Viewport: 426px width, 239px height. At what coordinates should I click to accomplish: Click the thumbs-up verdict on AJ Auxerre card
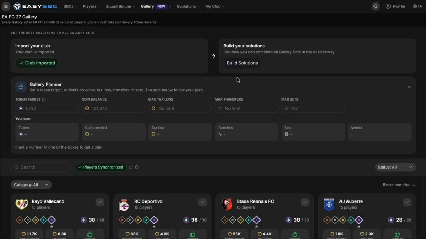tap(397, 234)
